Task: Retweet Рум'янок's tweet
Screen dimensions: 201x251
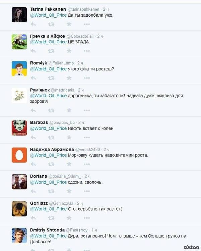Action: 51,110
